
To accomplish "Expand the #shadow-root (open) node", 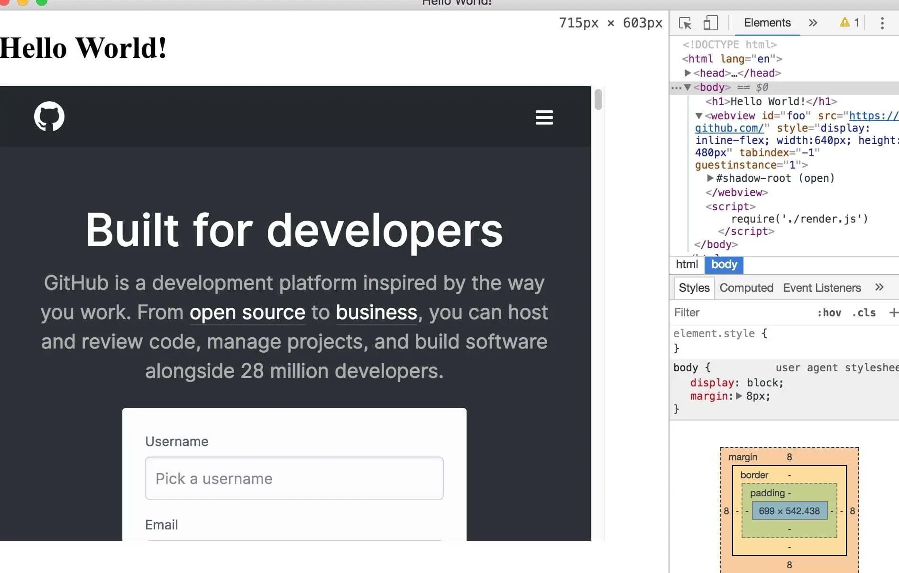I will coord(710,178).
